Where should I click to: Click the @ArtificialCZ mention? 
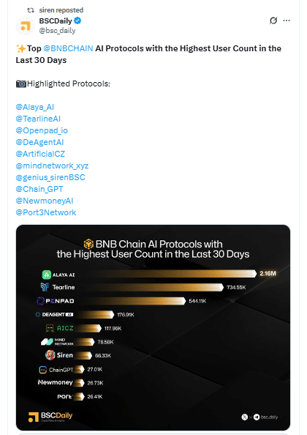[40, 154]
